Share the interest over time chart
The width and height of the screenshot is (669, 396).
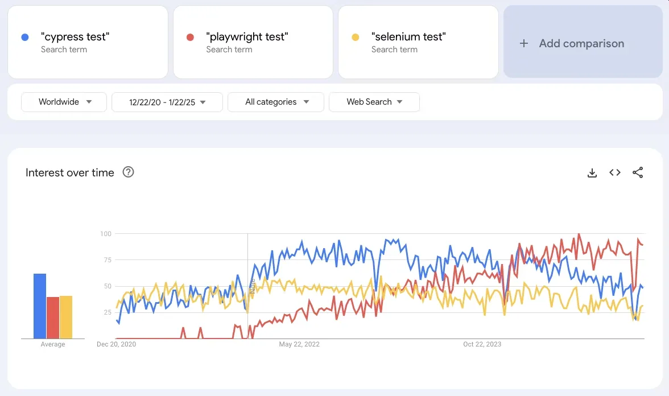click(638, 172)
